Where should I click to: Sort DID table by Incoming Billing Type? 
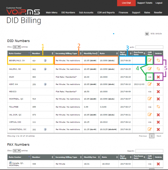[x=68, y=53]
